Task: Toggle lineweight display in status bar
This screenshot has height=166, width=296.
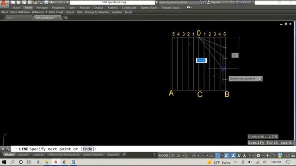Action: [227, 155]
